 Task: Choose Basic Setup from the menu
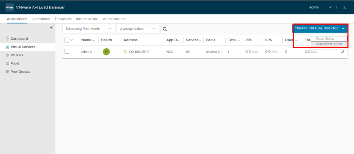[x=329, y=39]
